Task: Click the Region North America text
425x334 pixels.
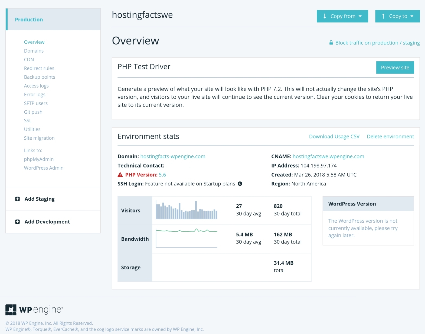Action: point(298,184)
